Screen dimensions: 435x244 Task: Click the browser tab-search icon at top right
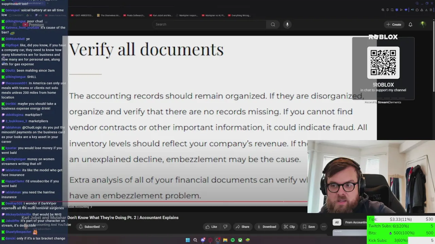click(x=417, y=3)
